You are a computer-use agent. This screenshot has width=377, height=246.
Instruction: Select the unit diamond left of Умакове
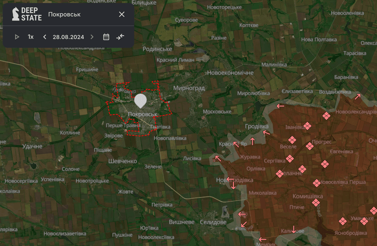[342, 221]
